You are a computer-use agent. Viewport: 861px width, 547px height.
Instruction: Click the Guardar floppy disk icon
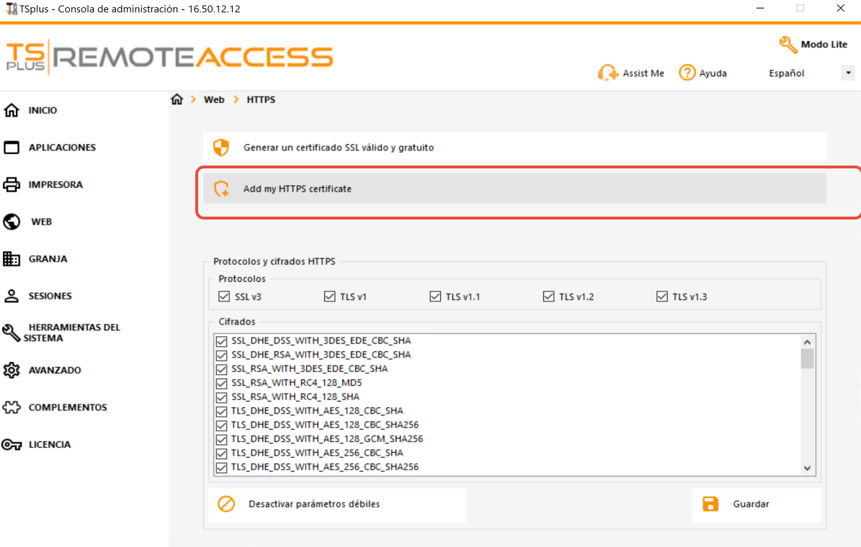click(x=710, y=504)
